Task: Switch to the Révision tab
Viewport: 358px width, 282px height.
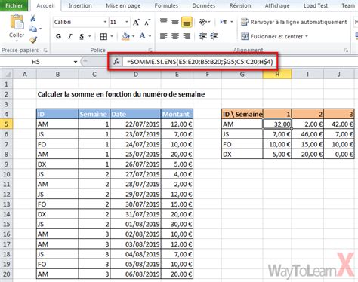Action: [x=240, y=5]
